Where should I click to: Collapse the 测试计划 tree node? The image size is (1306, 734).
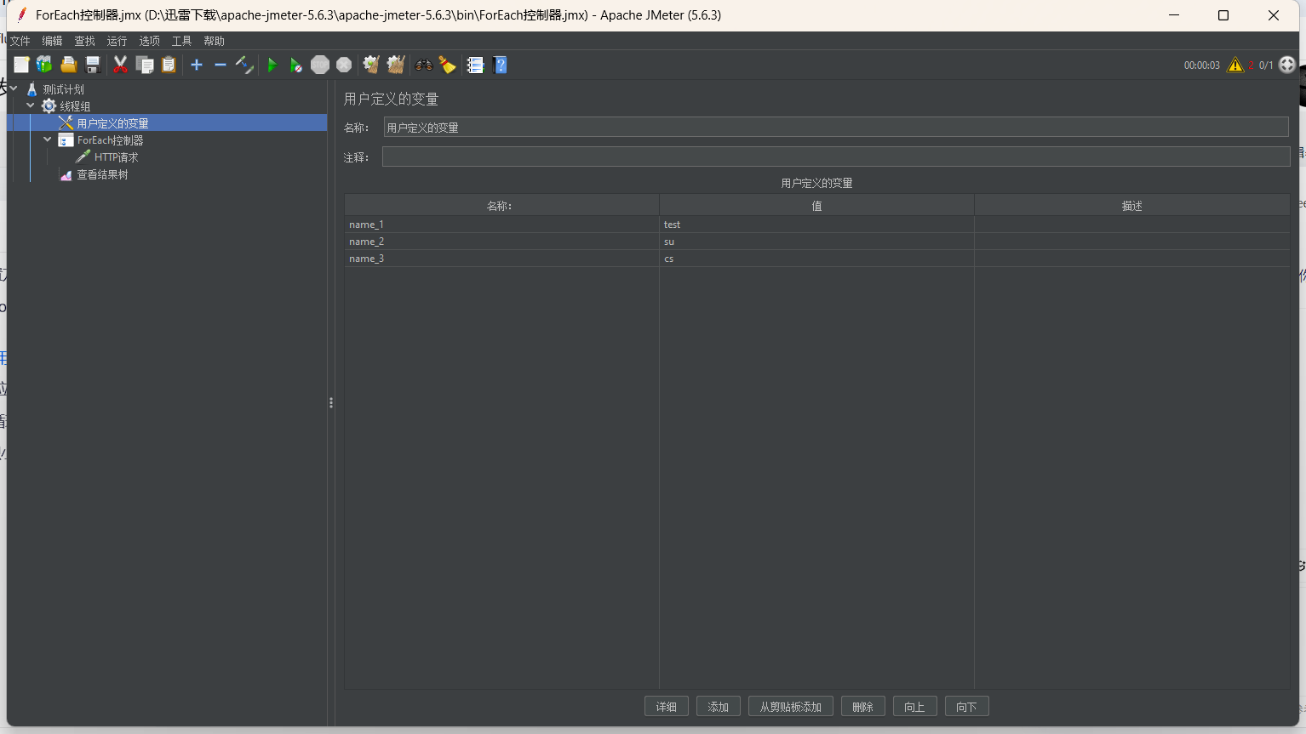(x=14, y=88)
